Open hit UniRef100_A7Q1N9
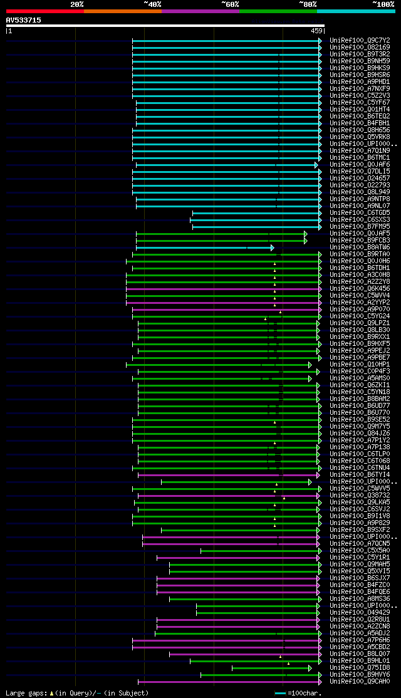This screenshot has width=401, height=698. click(x=360, y=151)
